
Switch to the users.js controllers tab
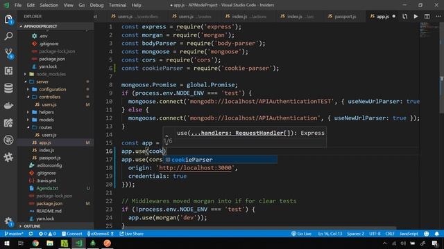(134, 17)
